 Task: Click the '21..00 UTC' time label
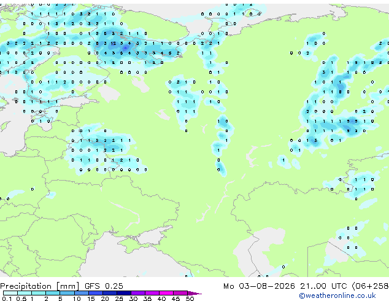tap(323, 286)
